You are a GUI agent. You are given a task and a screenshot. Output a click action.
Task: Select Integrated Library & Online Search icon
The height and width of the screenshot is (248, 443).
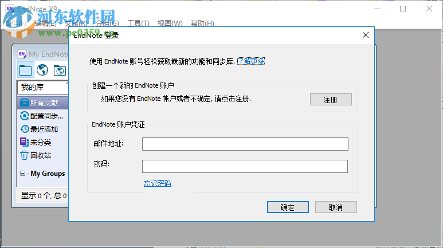pyautogui.click(x=60, y=70)
